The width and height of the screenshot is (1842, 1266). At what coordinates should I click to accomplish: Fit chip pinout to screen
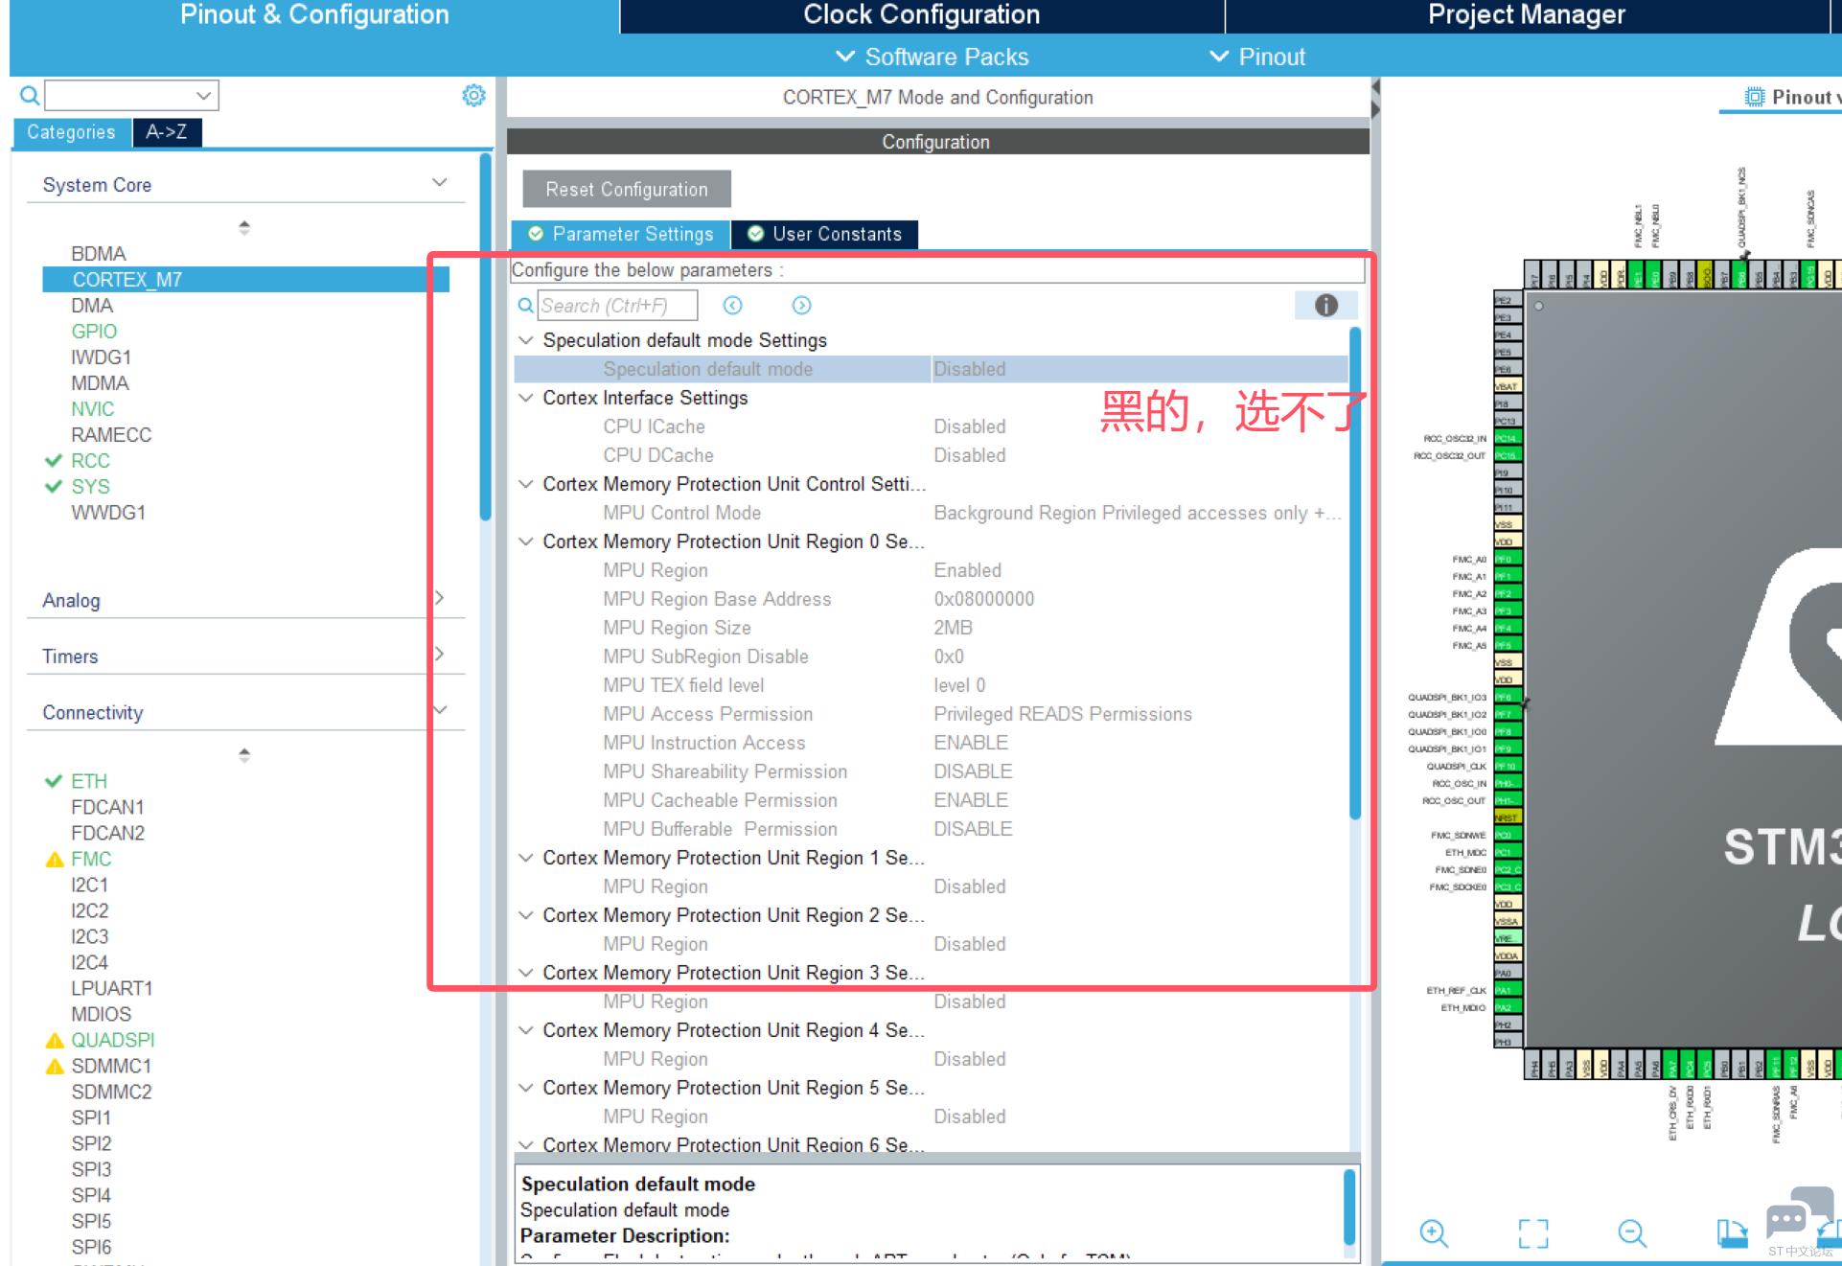coord(1532,1232)
